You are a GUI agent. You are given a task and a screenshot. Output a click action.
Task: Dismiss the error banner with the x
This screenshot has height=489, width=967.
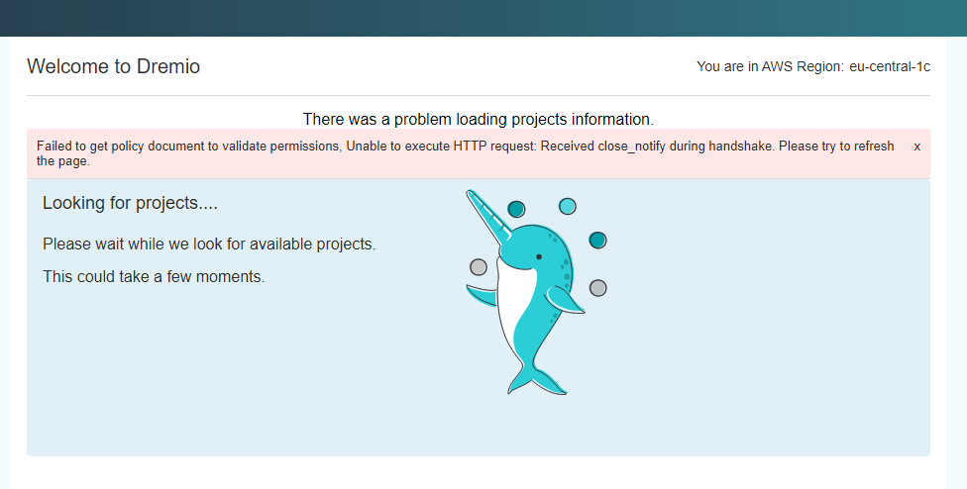pyautogui.click(x=917, y=147)
